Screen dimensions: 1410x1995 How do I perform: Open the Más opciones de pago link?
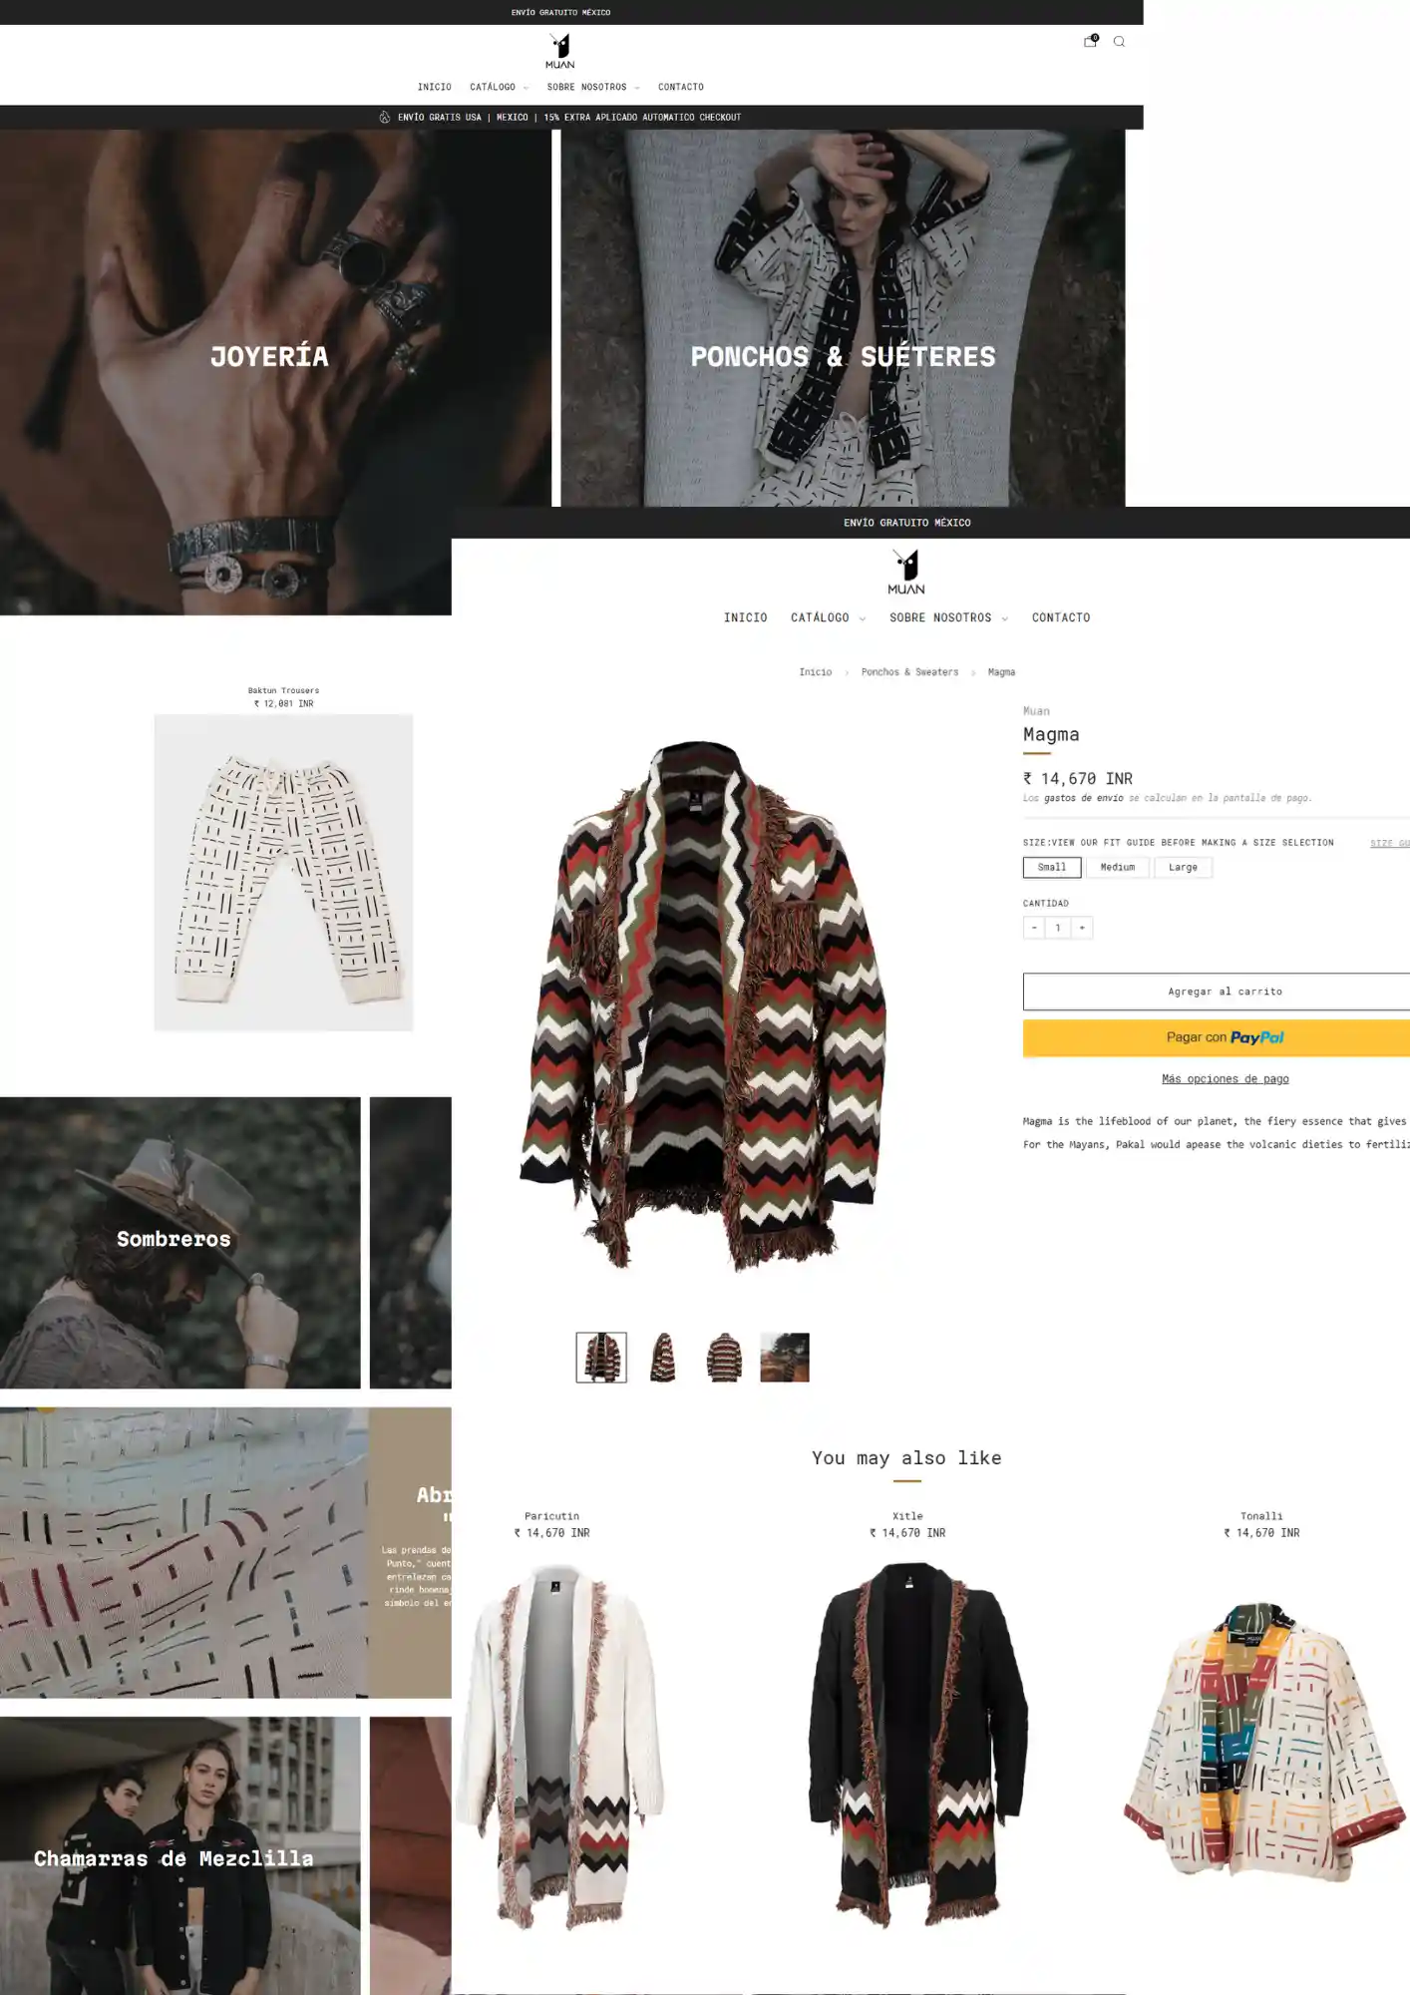pyautogui.click(x=1225, y=1079)
